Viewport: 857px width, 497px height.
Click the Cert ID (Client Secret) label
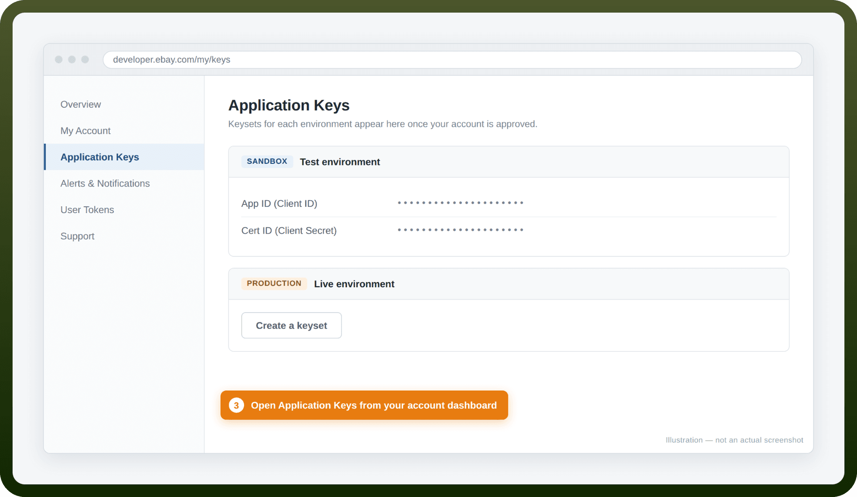[x=289, y=231]
